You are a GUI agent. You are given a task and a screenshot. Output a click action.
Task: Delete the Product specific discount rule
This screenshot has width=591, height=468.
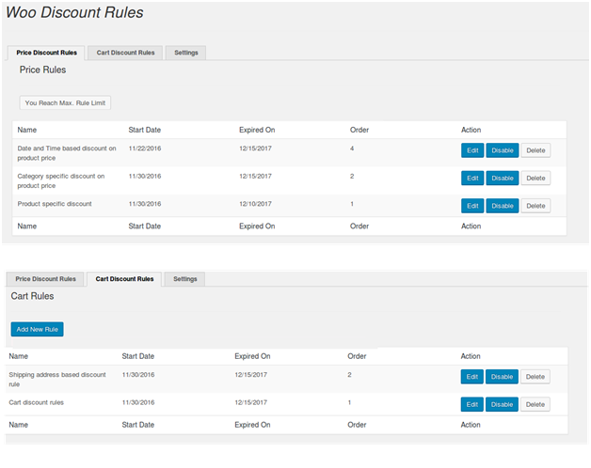535,206
